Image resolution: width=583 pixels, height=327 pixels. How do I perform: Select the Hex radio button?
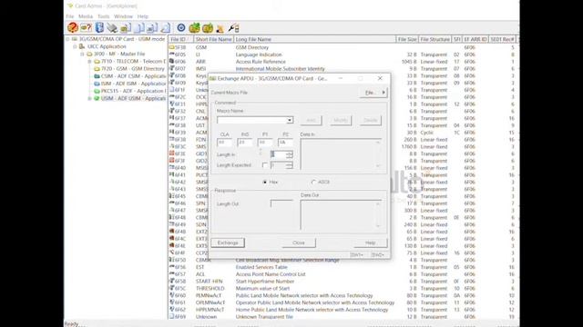[x=265, y=182]
